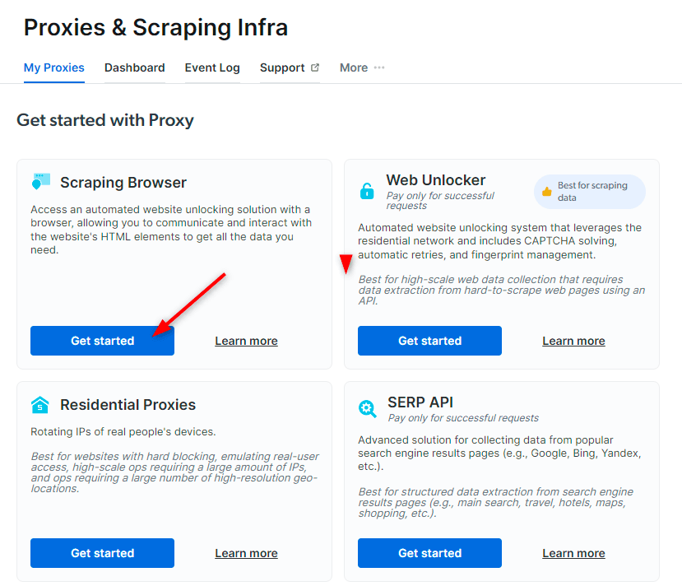This screenshot has width=682, height=586.
Task: Learn more about Scraping Browser
Action: pos(246,341)
